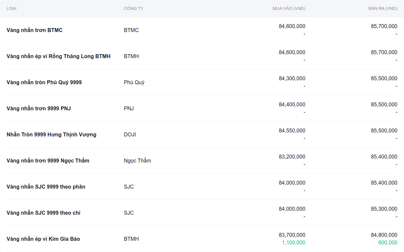Select Vàng nhẫn SJC 9999 theo phân
The width and height of the screenshot is (404, 252).
[46, 187]
